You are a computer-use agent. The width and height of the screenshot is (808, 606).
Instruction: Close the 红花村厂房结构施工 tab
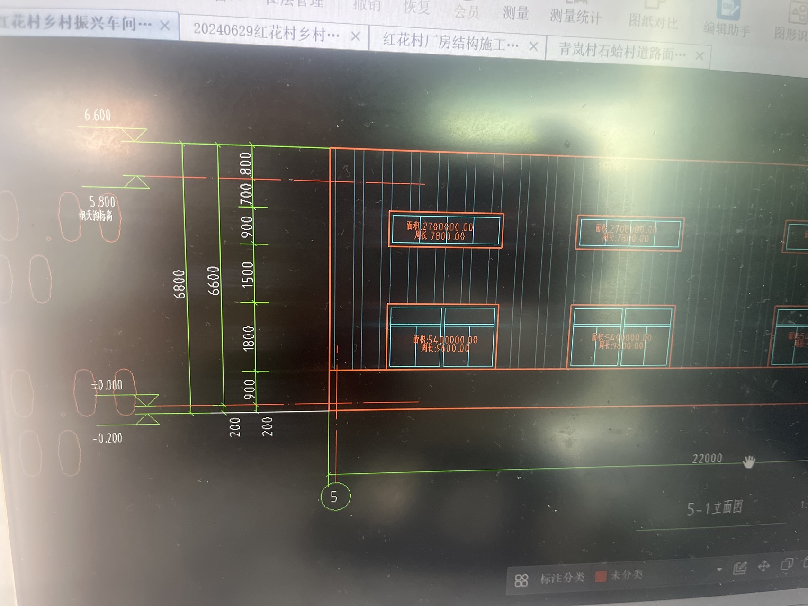[x=533, y=46]
